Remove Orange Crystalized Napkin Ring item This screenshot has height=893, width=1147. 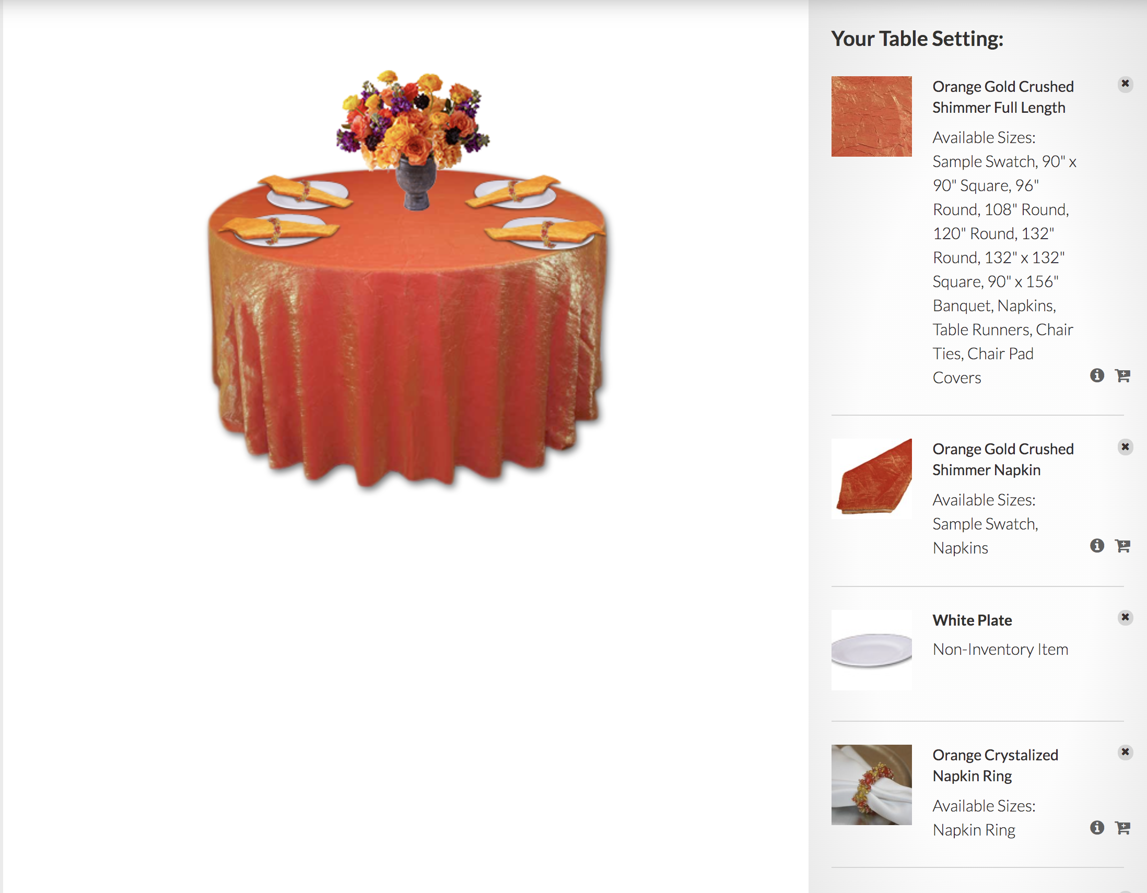[x=1125, y=753]
